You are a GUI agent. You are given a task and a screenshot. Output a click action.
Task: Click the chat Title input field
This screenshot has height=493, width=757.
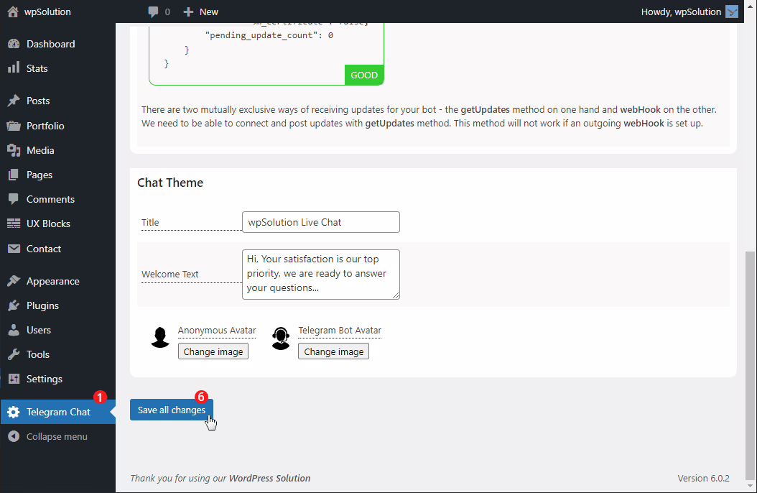(x=320, y=222)
